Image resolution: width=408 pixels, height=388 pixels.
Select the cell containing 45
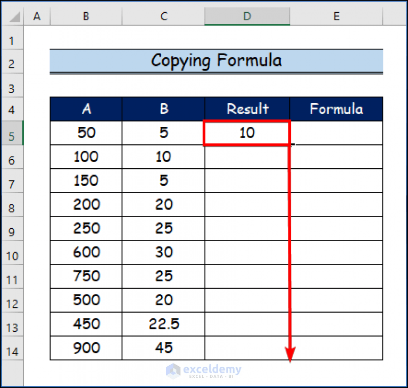click(163, 348)
